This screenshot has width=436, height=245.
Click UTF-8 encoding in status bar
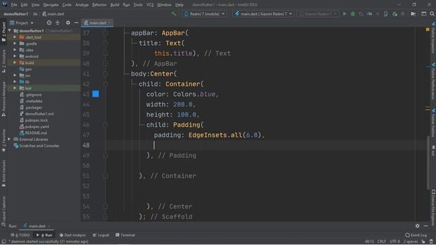pos(395,242)
